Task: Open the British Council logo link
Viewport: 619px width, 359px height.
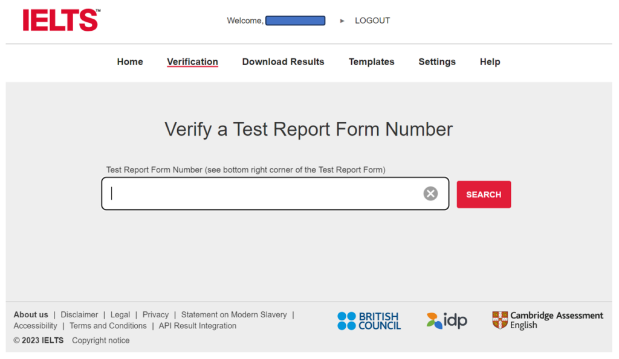Action: point(369,320)
